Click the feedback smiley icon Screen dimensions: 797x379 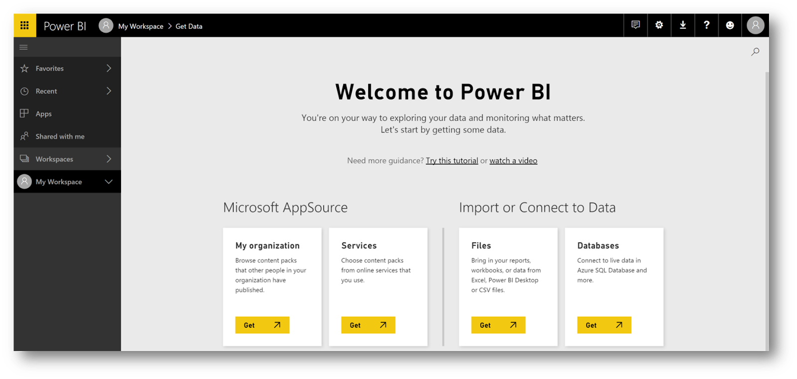point(730,25)
